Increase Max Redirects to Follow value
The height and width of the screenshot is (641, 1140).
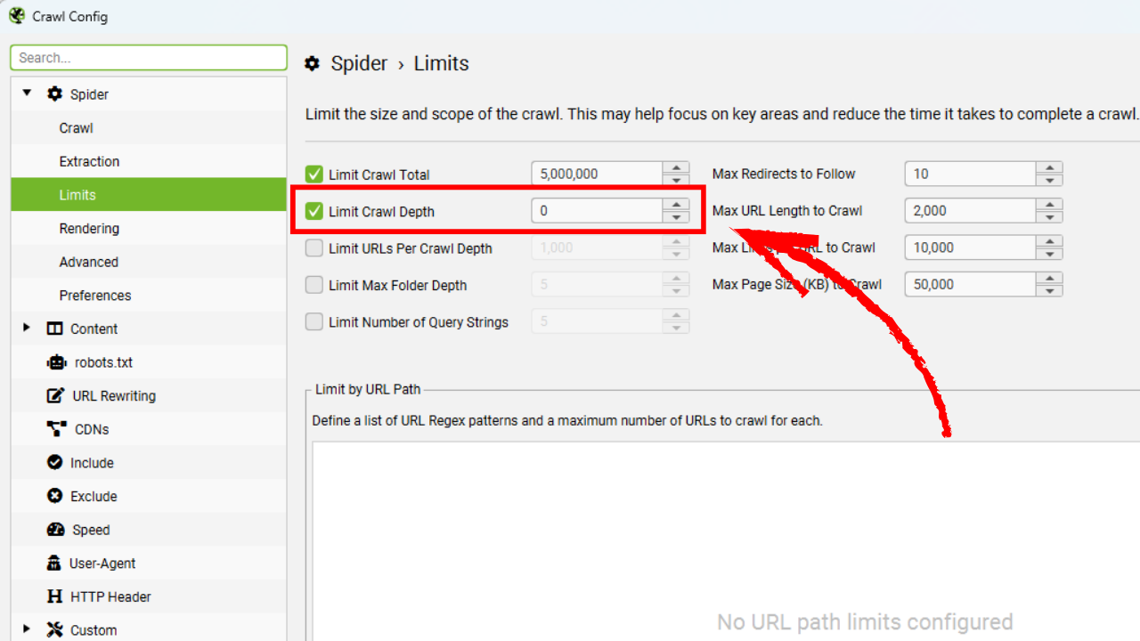click(1050, 168)
